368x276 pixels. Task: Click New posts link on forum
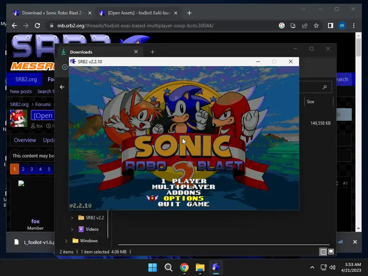(21, 92)
